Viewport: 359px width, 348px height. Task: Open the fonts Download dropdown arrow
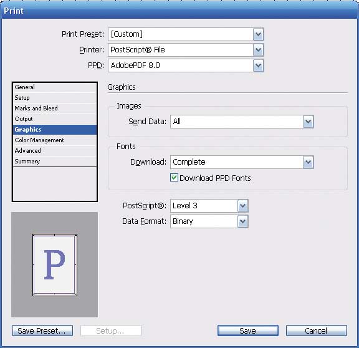308,162
